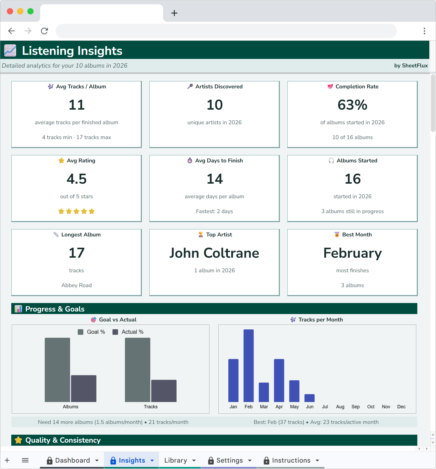Click the 100 icon on Completion Rate card
The height and width of the screenshot is (469, 436).
coord(330,87)
